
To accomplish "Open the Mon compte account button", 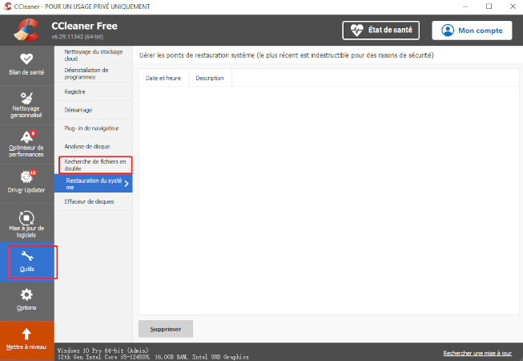I will click(472, 30).
